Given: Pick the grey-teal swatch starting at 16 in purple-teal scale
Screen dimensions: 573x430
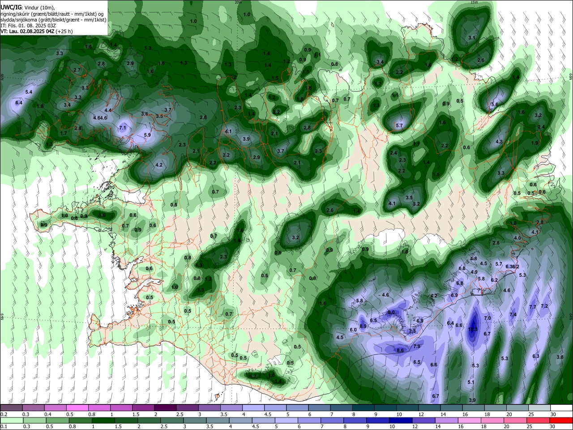Looking at the screenshot, I should 474,408.
